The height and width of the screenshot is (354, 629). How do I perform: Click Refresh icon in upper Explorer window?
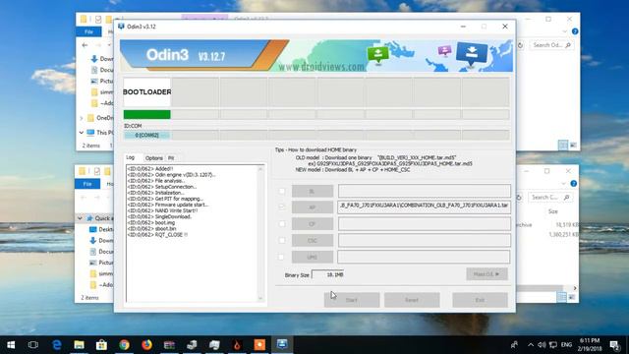pos(520,45)
